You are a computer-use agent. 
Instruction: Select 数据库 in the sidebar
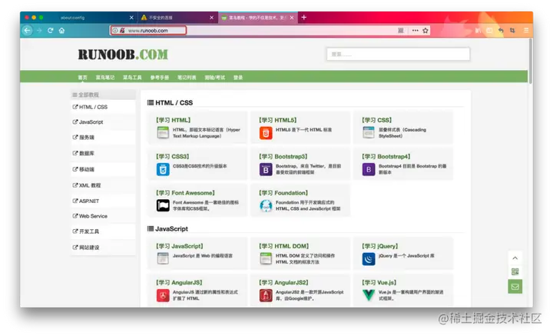[x=103, y=153]
